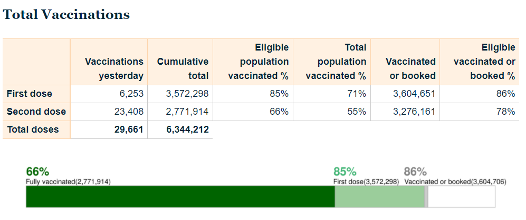Click the dark green fully vaccinated bar

point(180,196)
